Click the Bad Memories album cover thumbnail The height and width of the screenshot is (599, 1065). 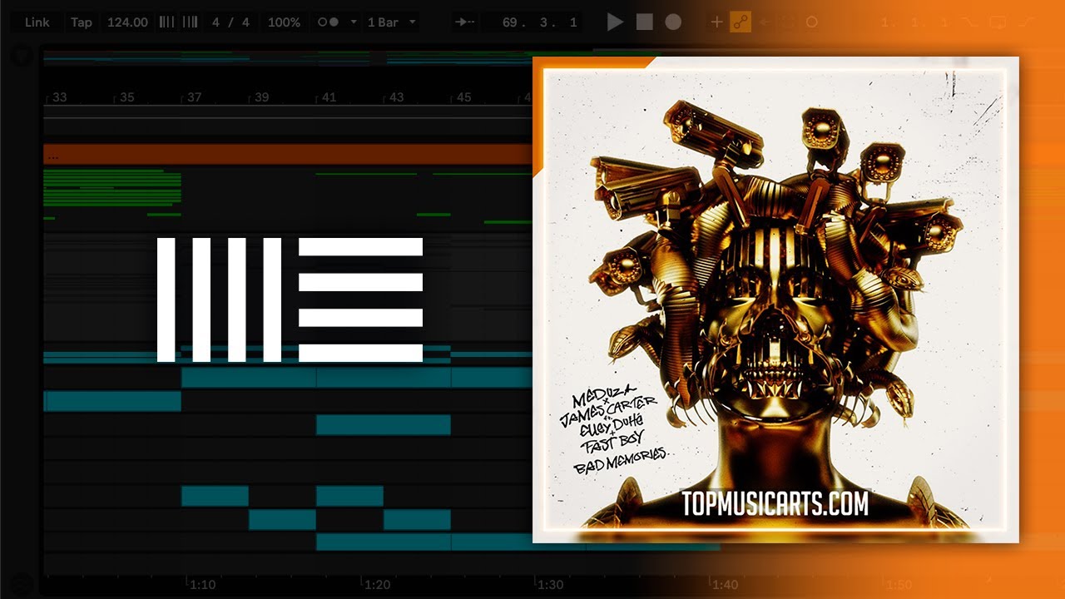coord(775,299)
